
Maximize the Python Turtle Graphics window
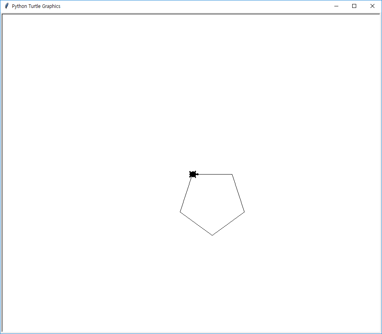[354, 6]
